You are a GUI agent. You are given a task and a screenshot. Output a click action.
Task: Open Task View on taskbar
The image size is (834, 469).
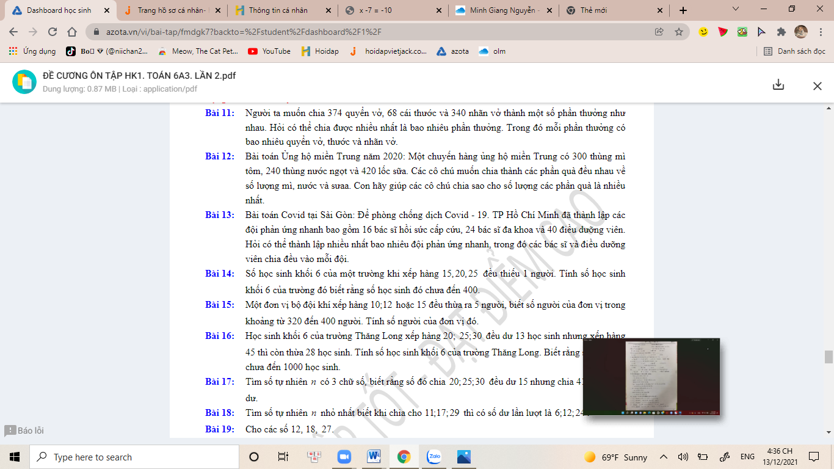[283, 457]
